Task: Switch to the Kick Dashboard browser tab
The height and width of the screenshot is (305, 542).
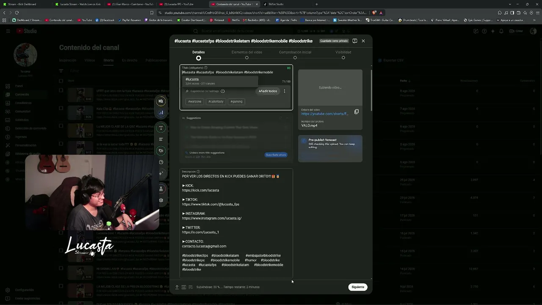Action: [25, 4]
